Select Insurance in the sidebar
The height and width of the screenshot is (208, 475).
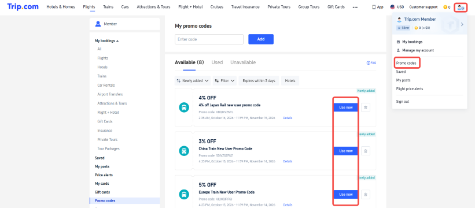pos(105,131)
